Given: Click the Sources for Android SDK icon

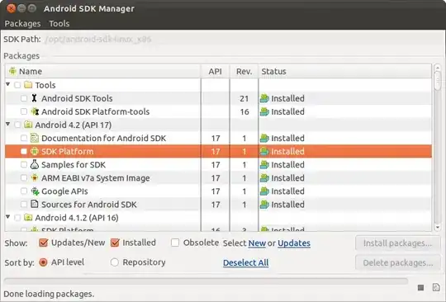Looking at the screenshot, I should [35, 205].
